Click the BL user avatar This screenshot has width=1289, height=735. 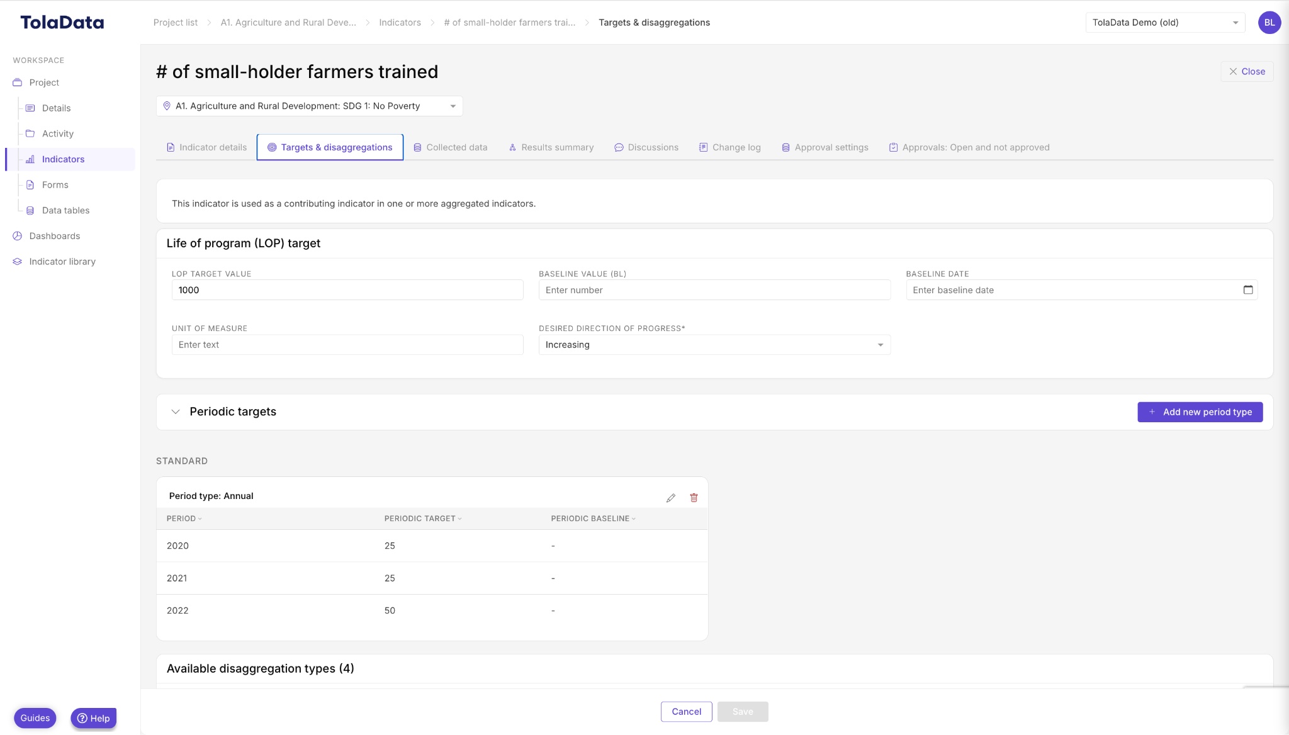(x=1269, y=23)
